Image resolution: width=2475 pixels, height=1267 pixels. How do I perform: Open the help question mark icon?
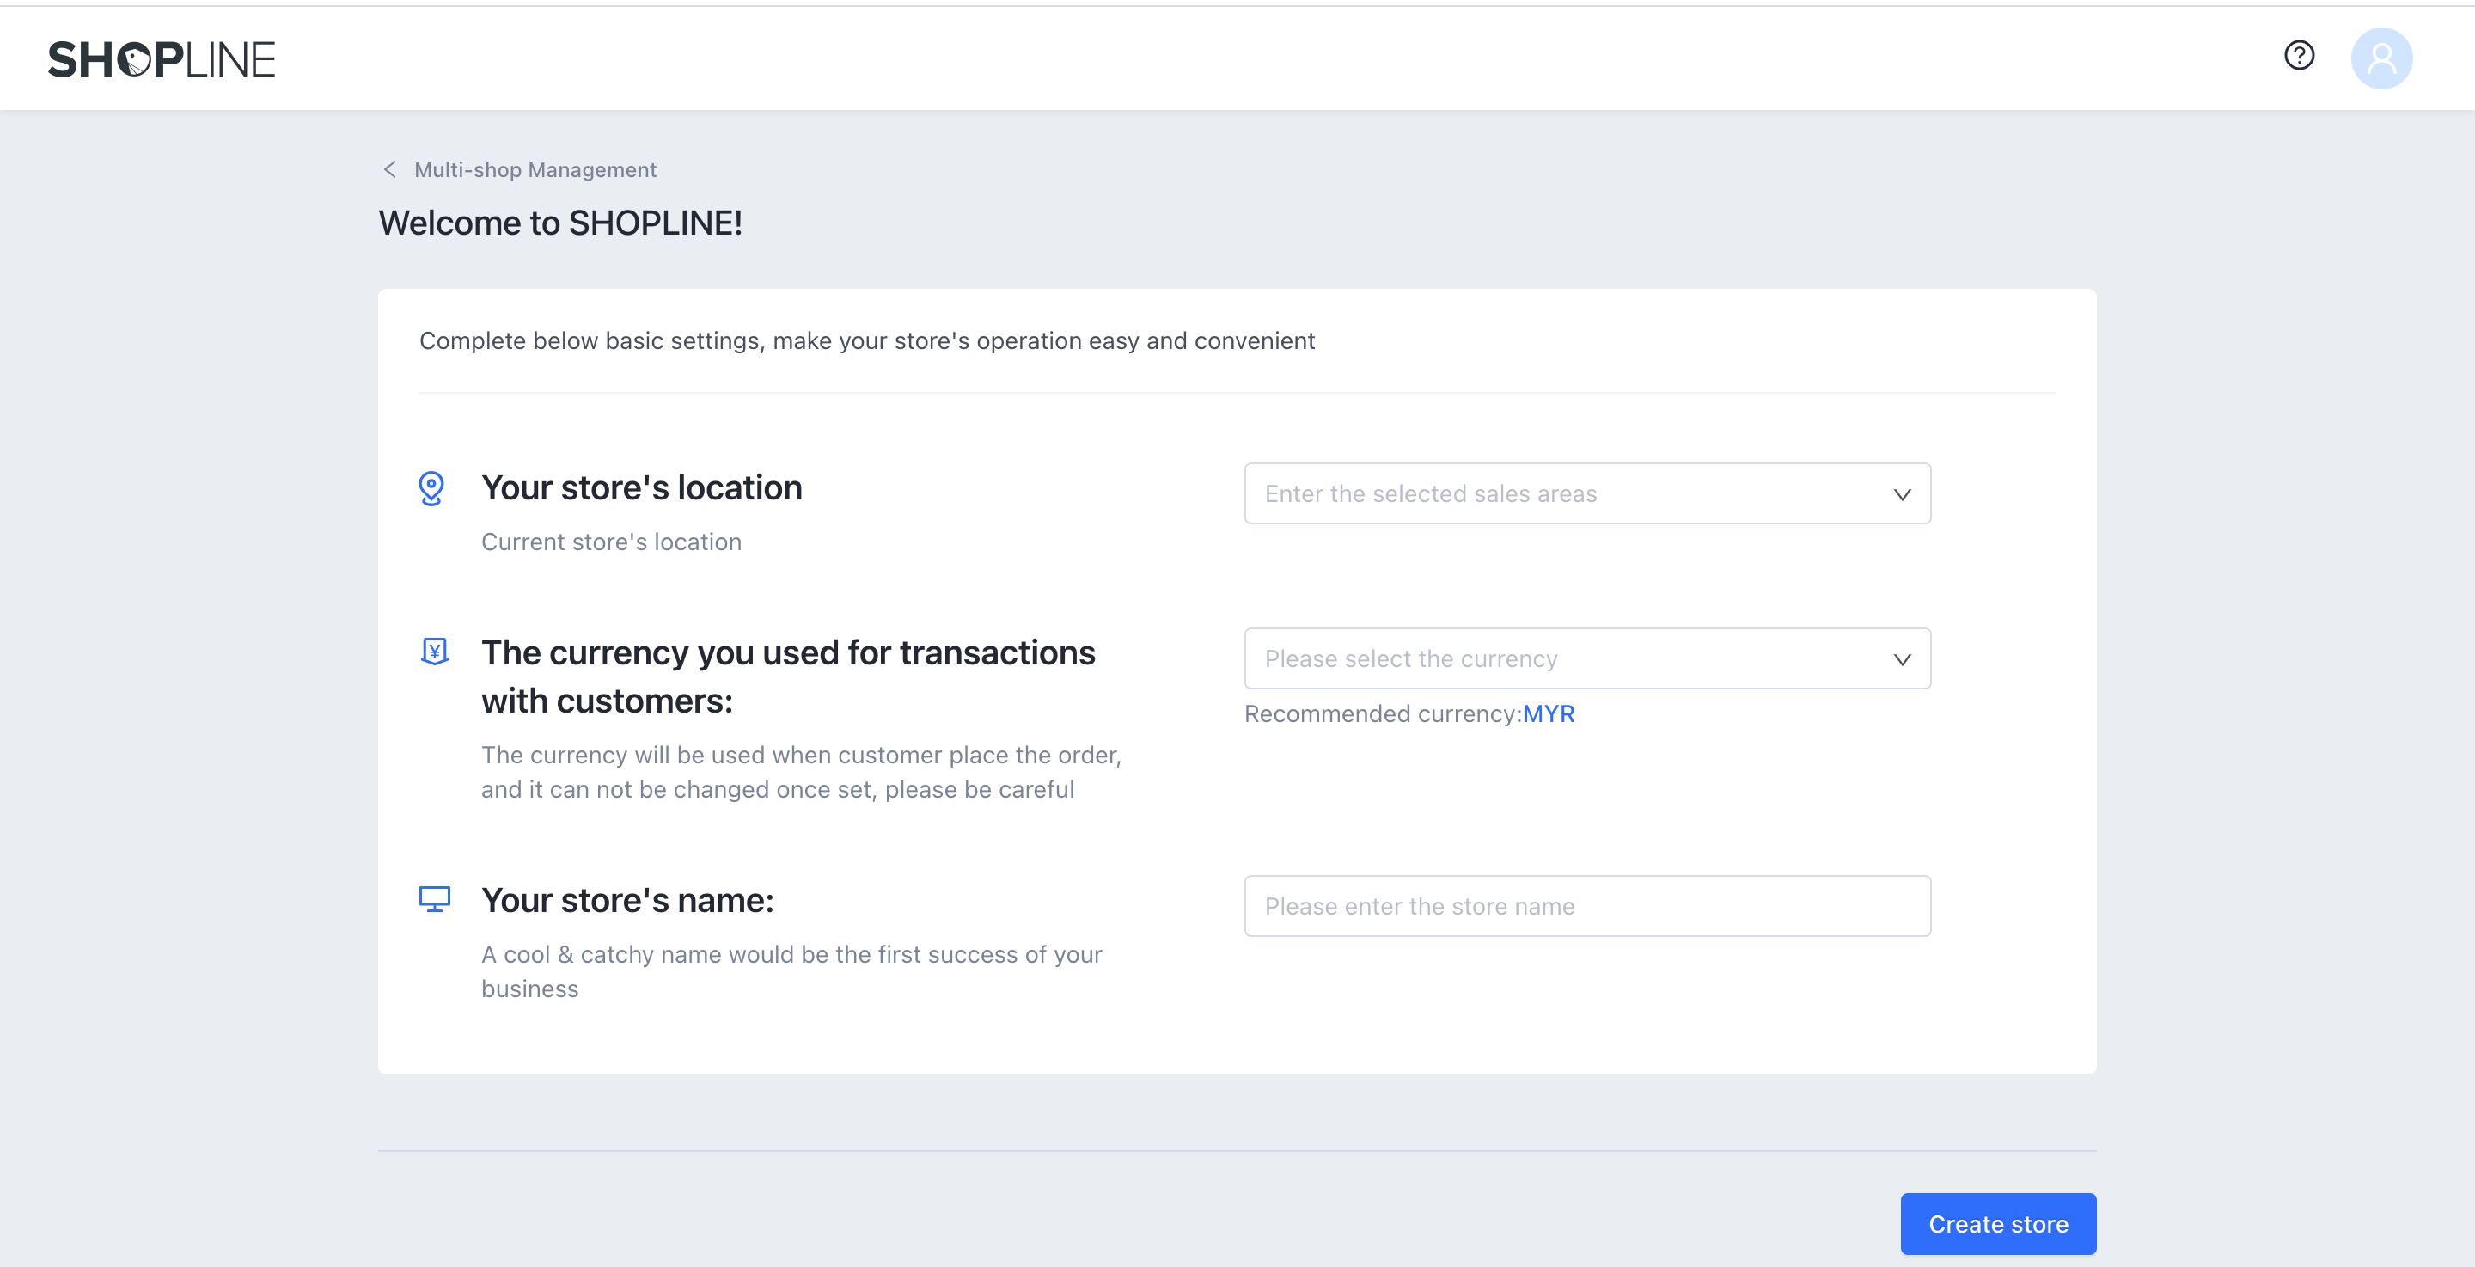[x=2298, y=56]
